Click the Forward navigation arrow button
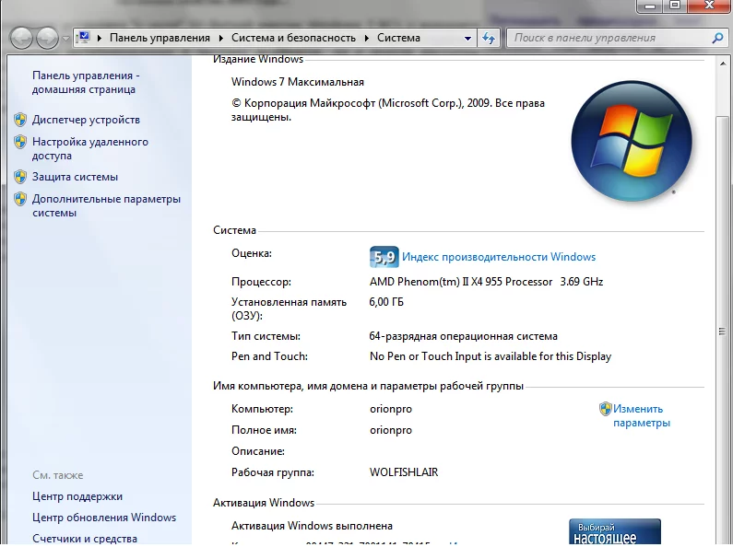 point(47,38)
